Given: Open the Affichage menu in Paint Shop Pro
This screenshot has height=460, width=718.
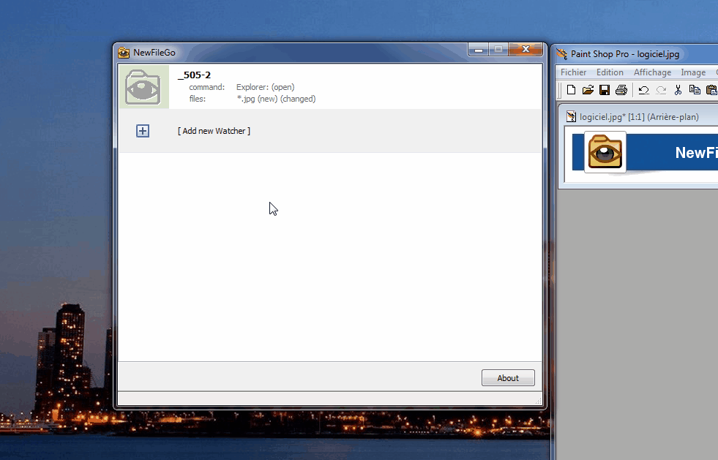Looking at the screenshot, I should pos(652,72).
